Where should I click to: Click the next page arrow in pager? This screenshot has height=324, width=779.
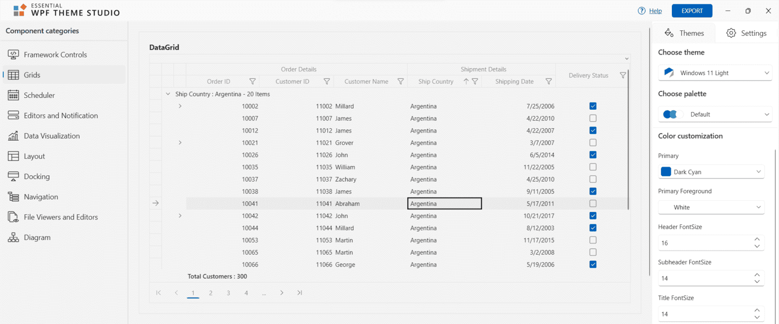pos(281,293)
